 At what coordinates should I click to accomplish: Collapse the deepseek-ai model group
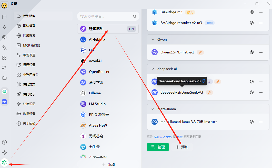coord(153,69)
